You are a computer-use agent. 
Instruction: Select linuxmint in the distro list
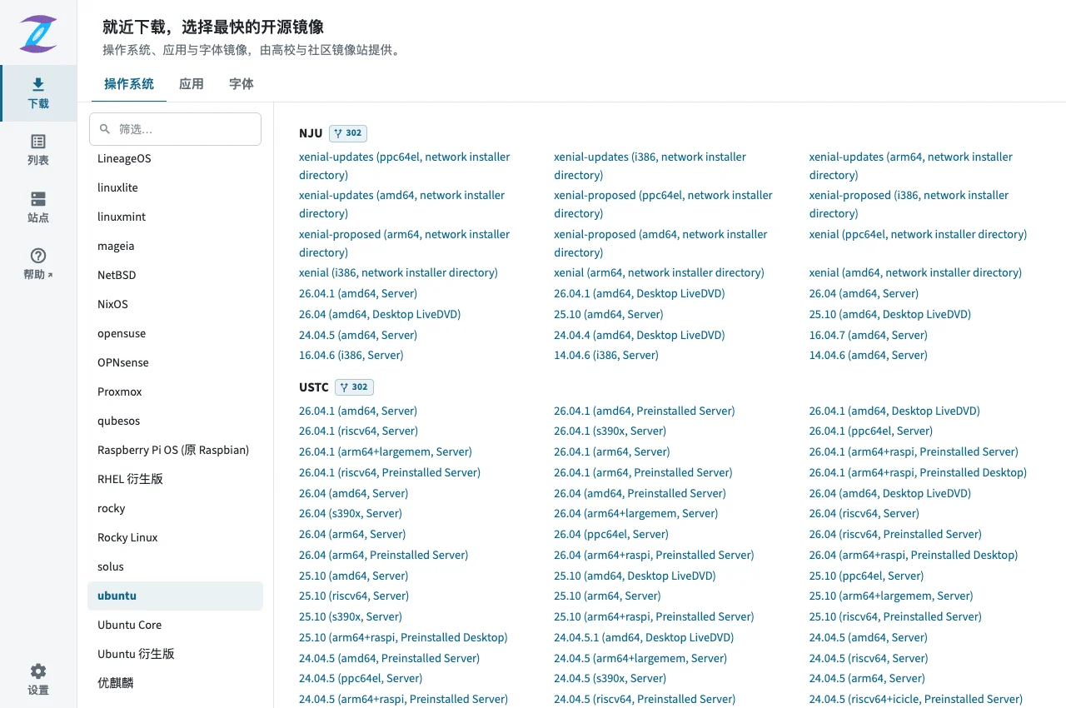click(175, 217)
